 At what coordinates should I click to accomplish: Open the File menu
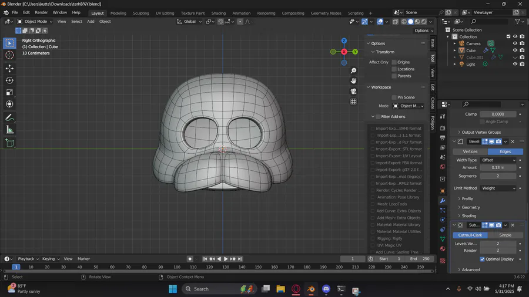pyautogui.click(x=15, y=12)
